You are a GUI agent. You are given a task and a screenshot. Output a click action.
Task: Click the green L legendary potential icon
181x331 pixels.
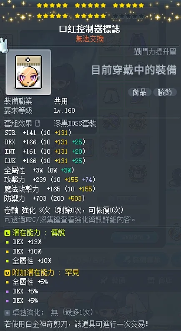[x=7, y=233]
